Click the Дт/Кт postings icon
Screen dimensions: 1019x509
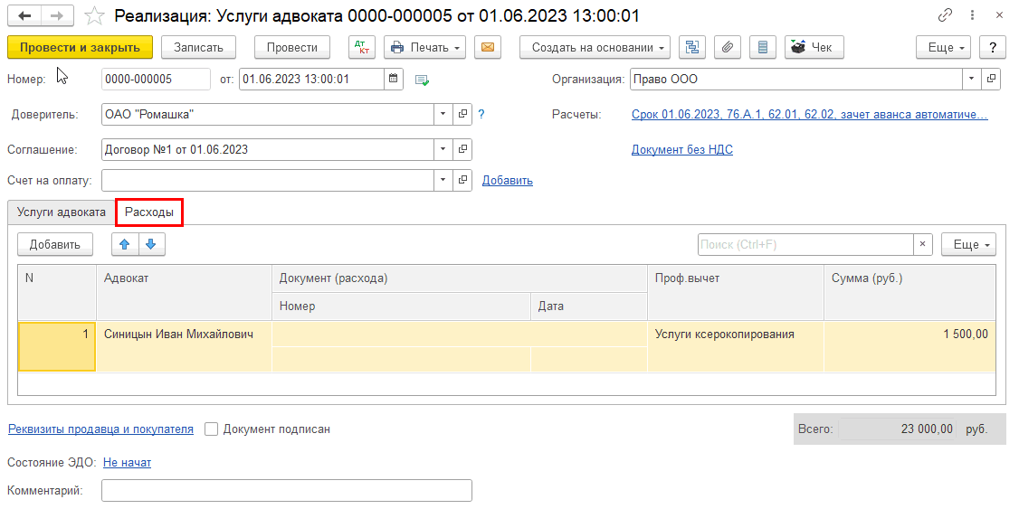coord(362,47)
